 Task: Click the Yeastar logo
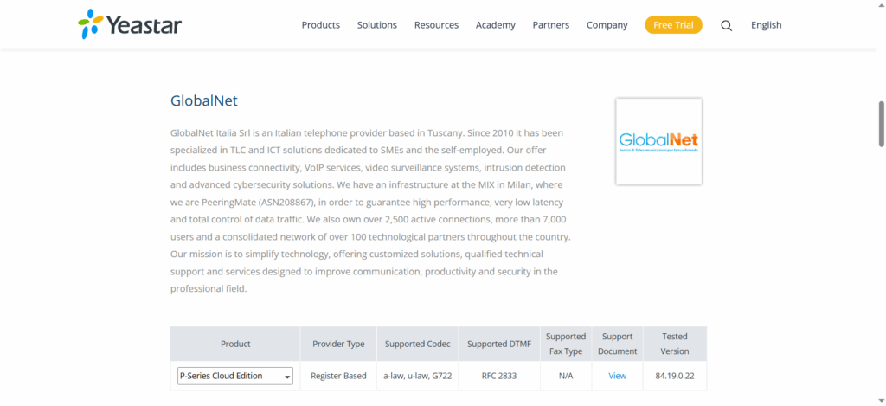(x=130, y=24)
